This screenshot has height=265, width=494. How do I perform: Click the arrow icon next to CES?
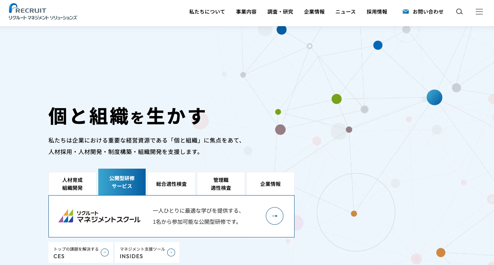(x=105, y=252)
